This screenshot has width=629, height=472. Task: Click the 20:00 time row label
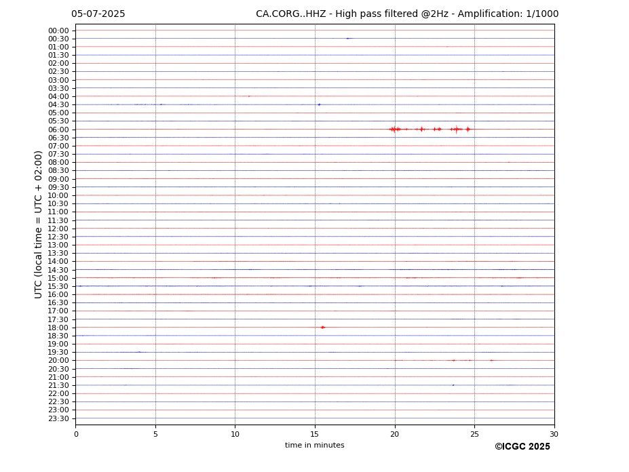pyautogui.click(x=58, y=361)
